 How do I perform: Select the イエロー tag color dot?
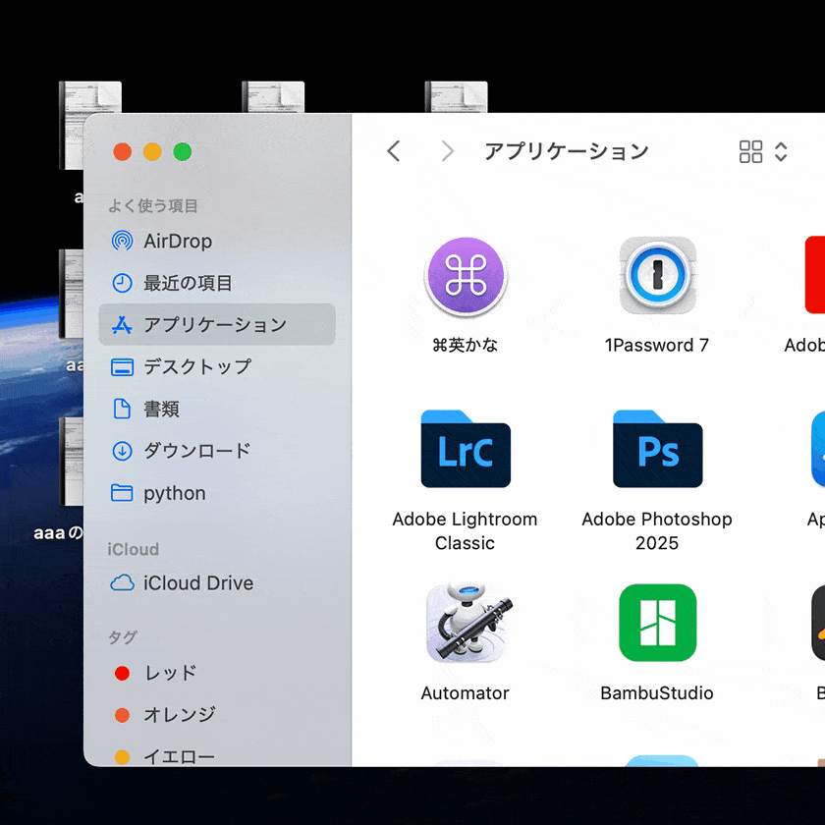[x=122, y=757]
